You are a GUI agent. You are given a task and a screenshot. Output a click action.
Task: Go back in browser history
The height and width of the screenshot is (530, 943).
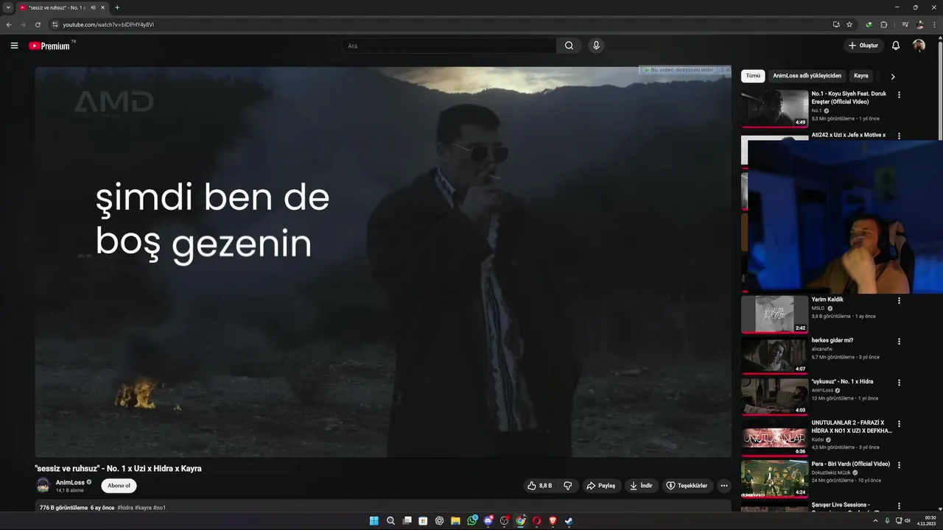pyautogui.click(x=9, y=24)
